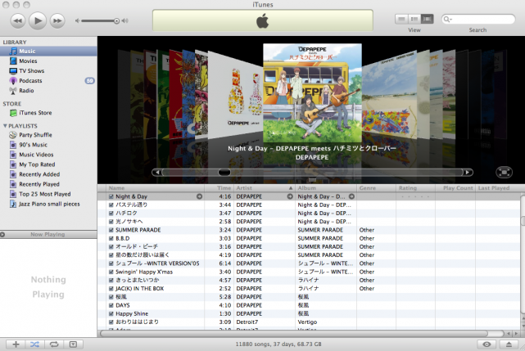Click the Play button
Viewport: 525px width, 351px height.
(x=38, y=20)
